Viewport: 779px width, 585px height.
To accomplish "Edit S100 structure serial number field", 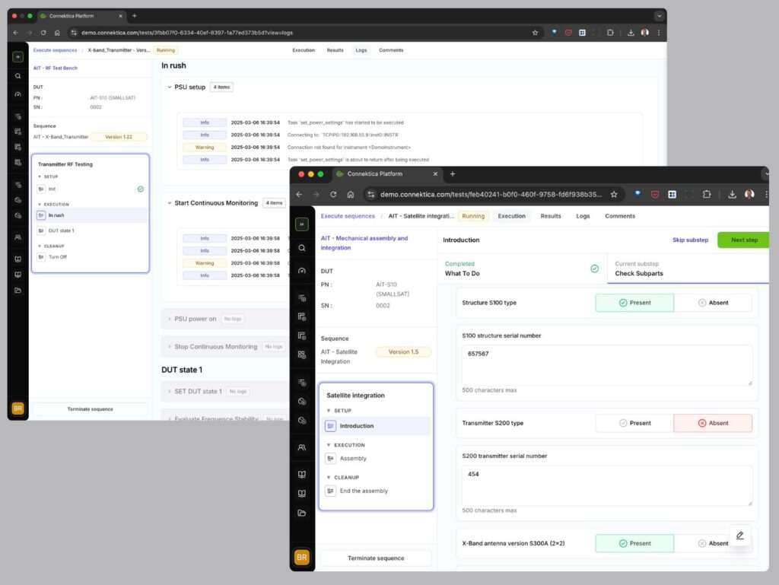I will [607, 365].
